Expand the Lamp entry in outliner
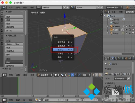The width and height of the screenshot is (135, 103). (108, 33)
